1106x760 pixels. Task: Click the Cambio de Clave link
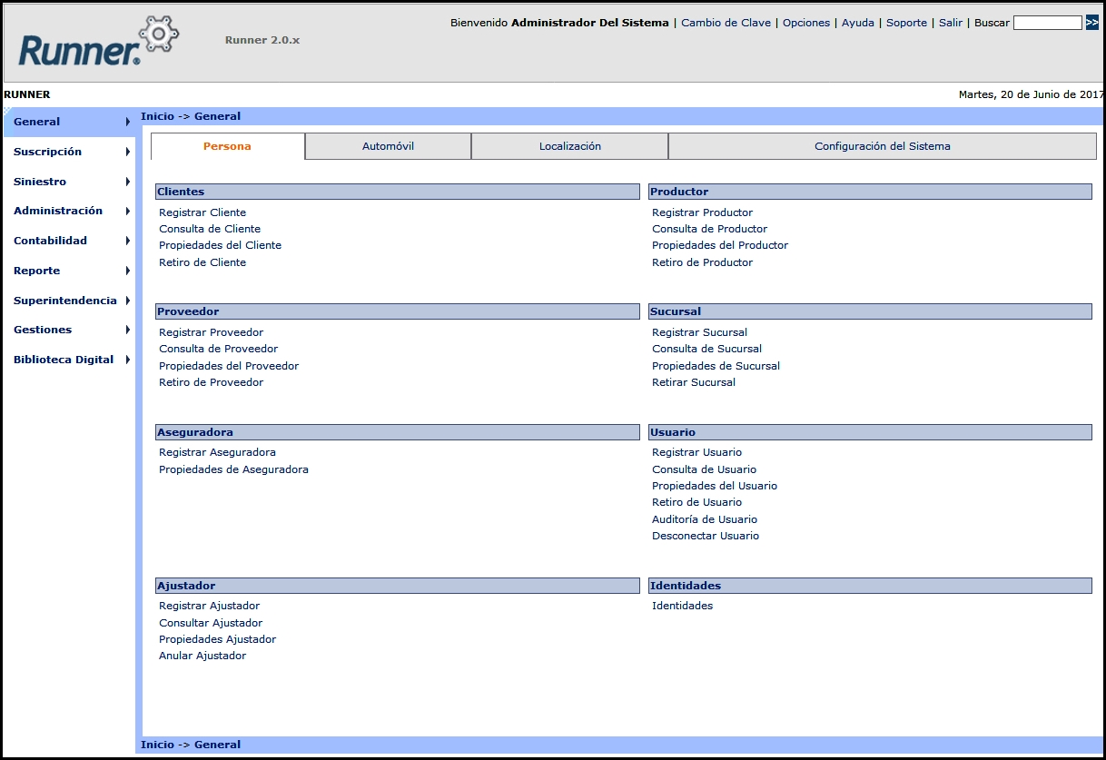726,23
